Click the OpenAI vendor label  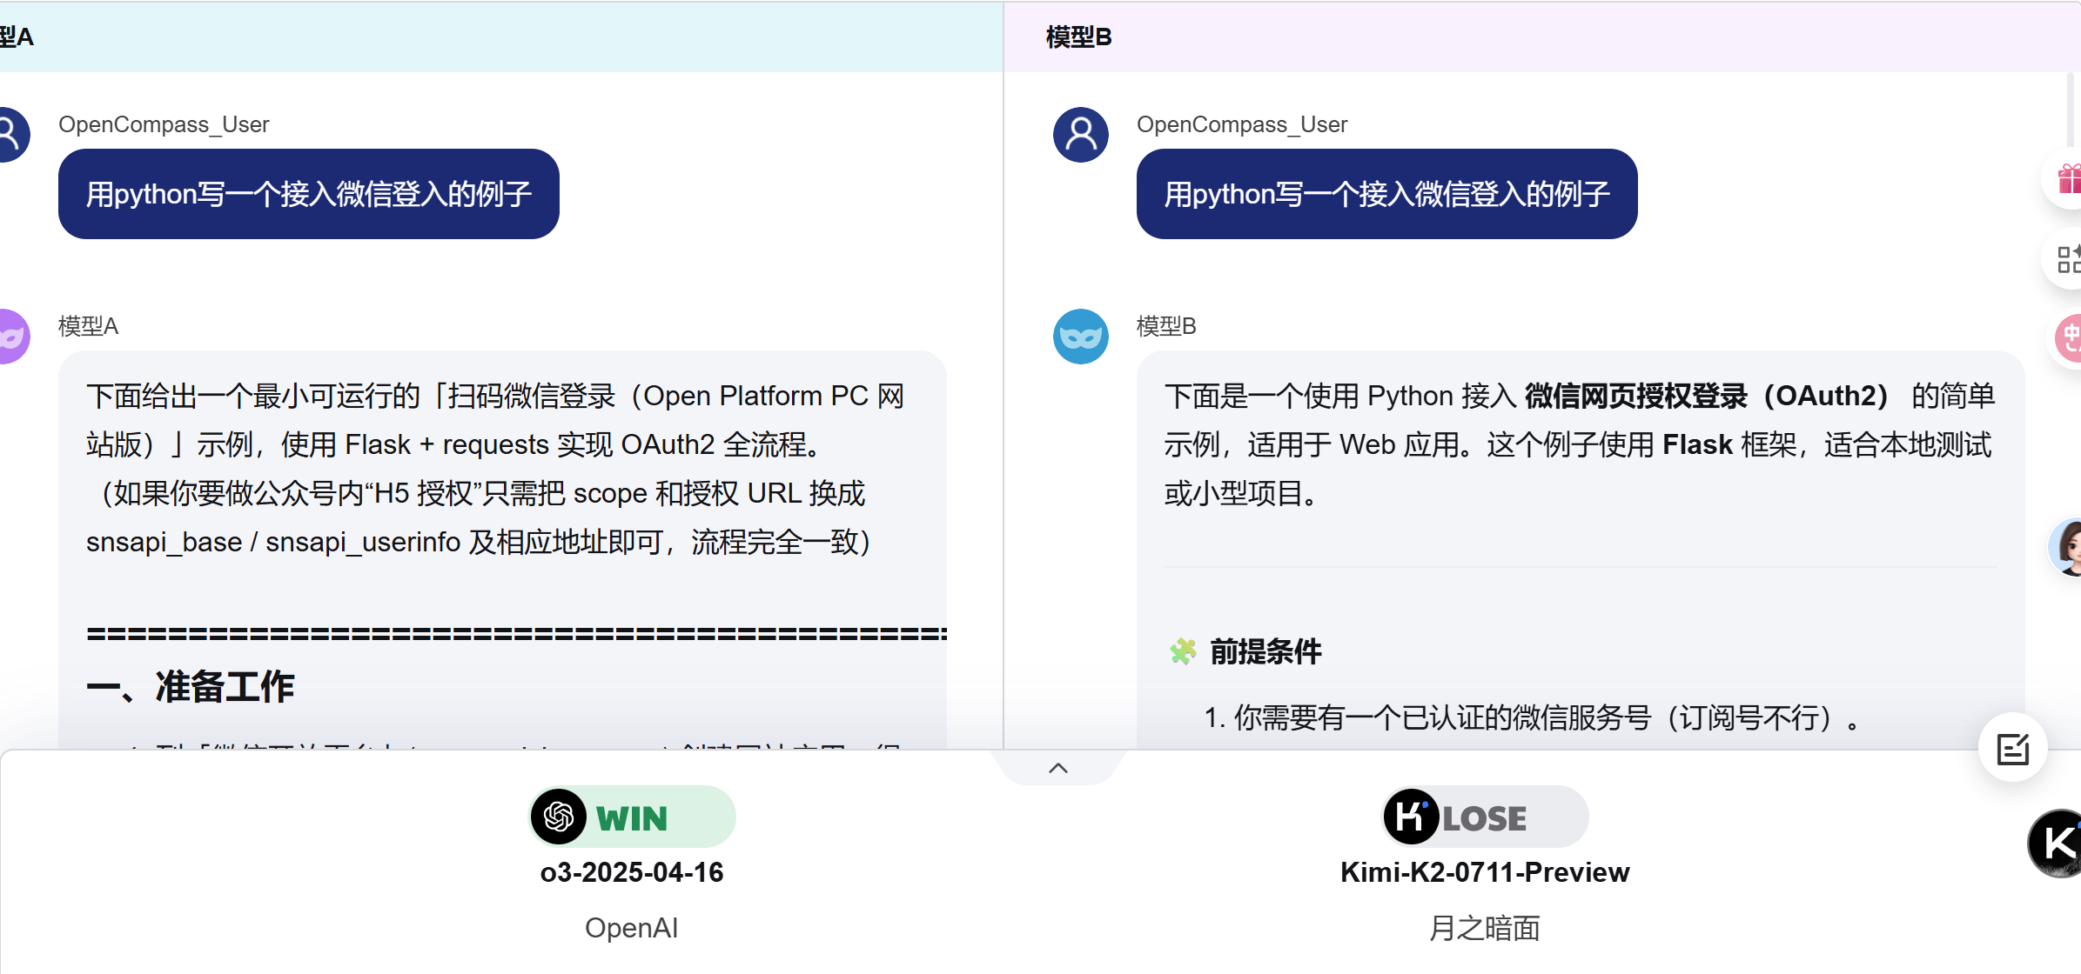(632, 928)
